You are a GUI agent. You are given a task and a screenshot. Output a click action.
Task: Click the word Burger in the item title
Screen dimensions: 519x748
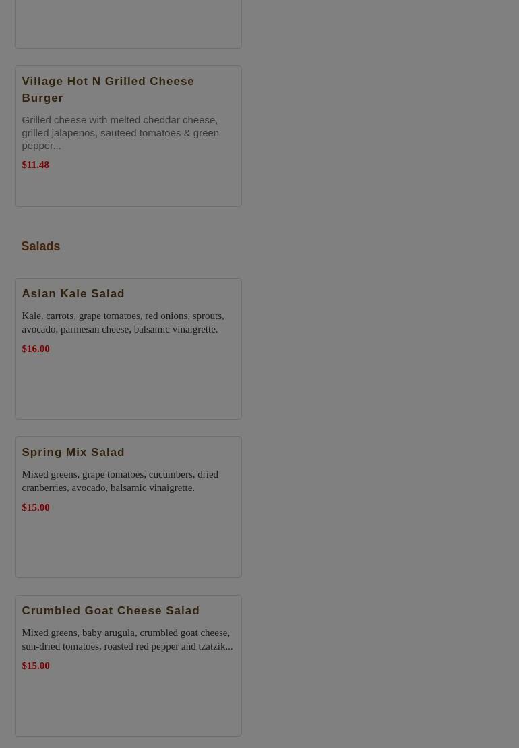[42, 98]
